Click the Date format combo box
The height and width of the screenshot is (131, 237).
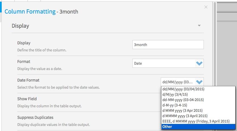click(x=168, y=63)
